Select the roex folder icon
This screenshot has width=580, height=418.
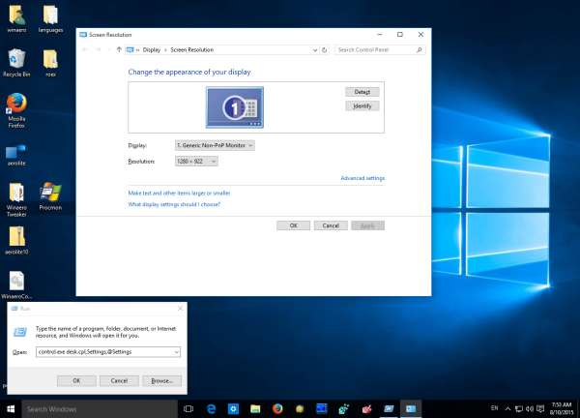point(50,63)
